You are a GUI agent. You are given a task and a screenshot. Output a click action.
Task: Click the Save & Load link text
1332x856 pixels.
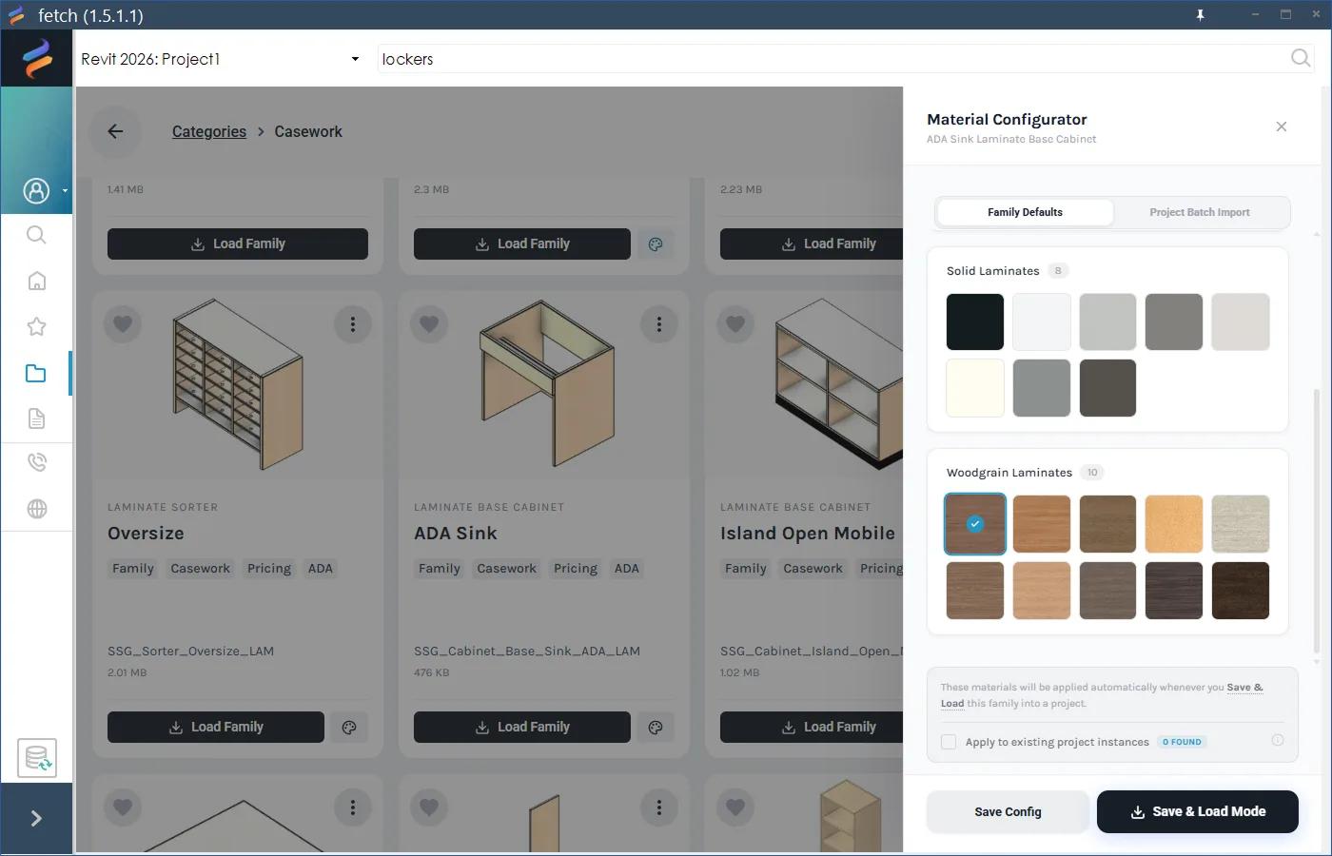pos(1102,695)
